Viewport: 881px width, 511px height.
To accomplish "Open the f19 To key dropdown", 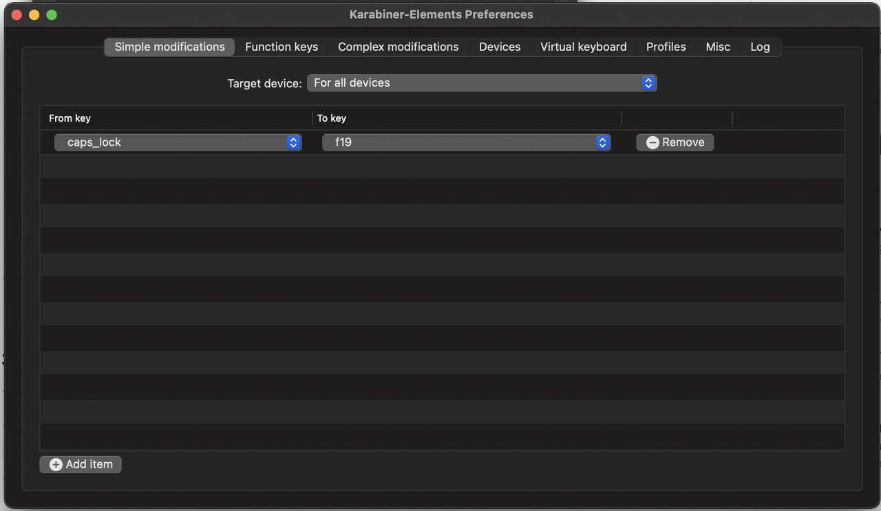I will tap(466, 142).
